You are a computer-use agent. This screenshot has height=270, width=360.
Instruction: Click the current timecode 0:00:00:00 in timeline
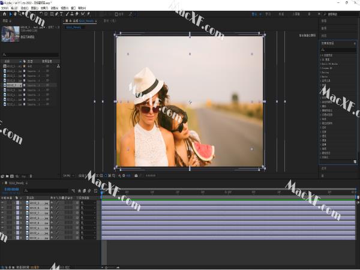pos(11,189)
